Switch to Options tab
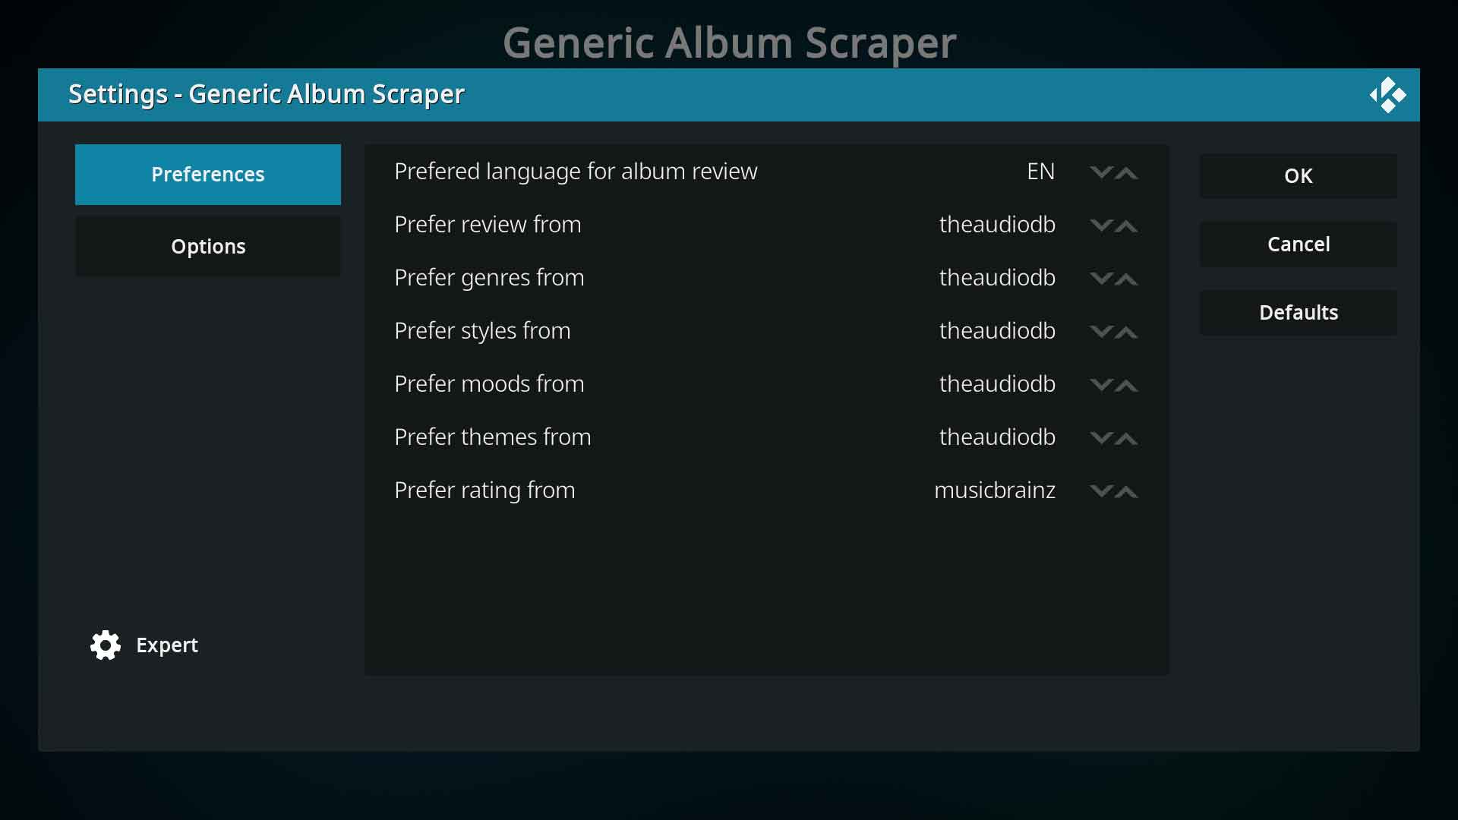The height and width of the screenshot is (820, 1458). (208, 245)
